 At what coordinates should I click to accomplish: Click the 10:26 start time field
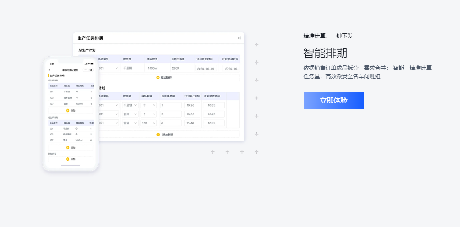[x=192, y=105]
